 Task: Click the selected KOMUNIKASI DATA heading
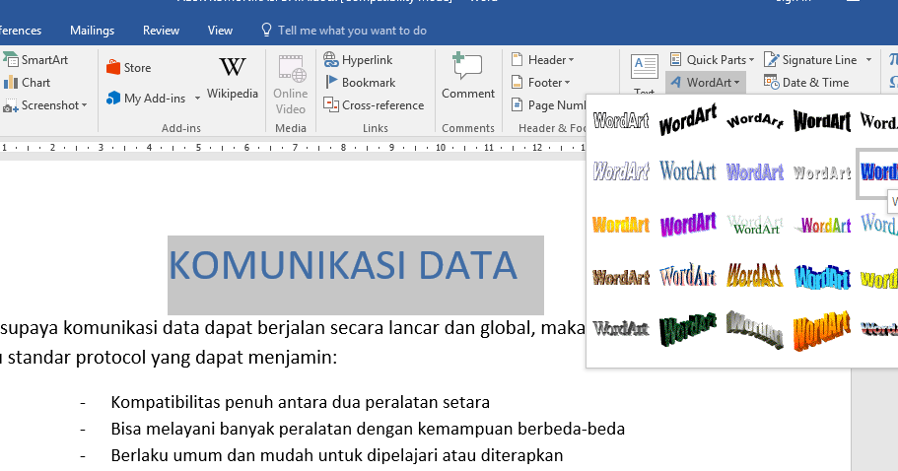click(342, 265)
